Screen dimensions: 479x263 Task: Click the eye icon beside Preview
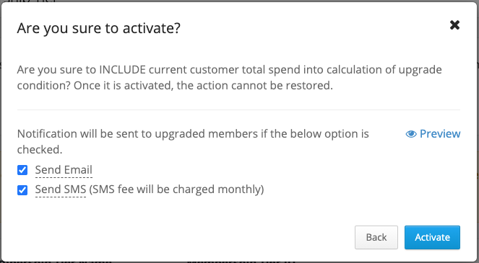(x=411, y=134)
